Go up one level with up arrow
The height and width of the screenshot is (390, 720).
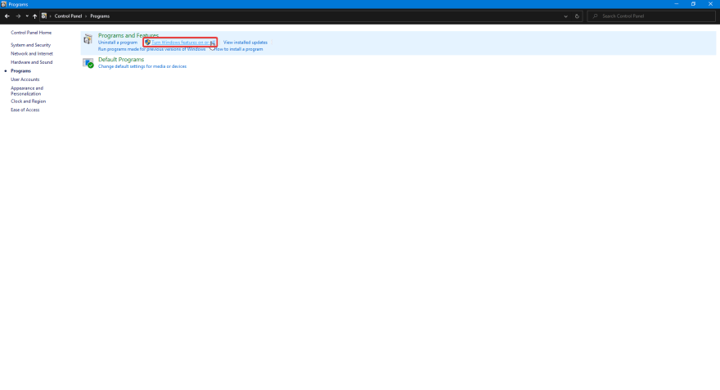click(35, 16)
